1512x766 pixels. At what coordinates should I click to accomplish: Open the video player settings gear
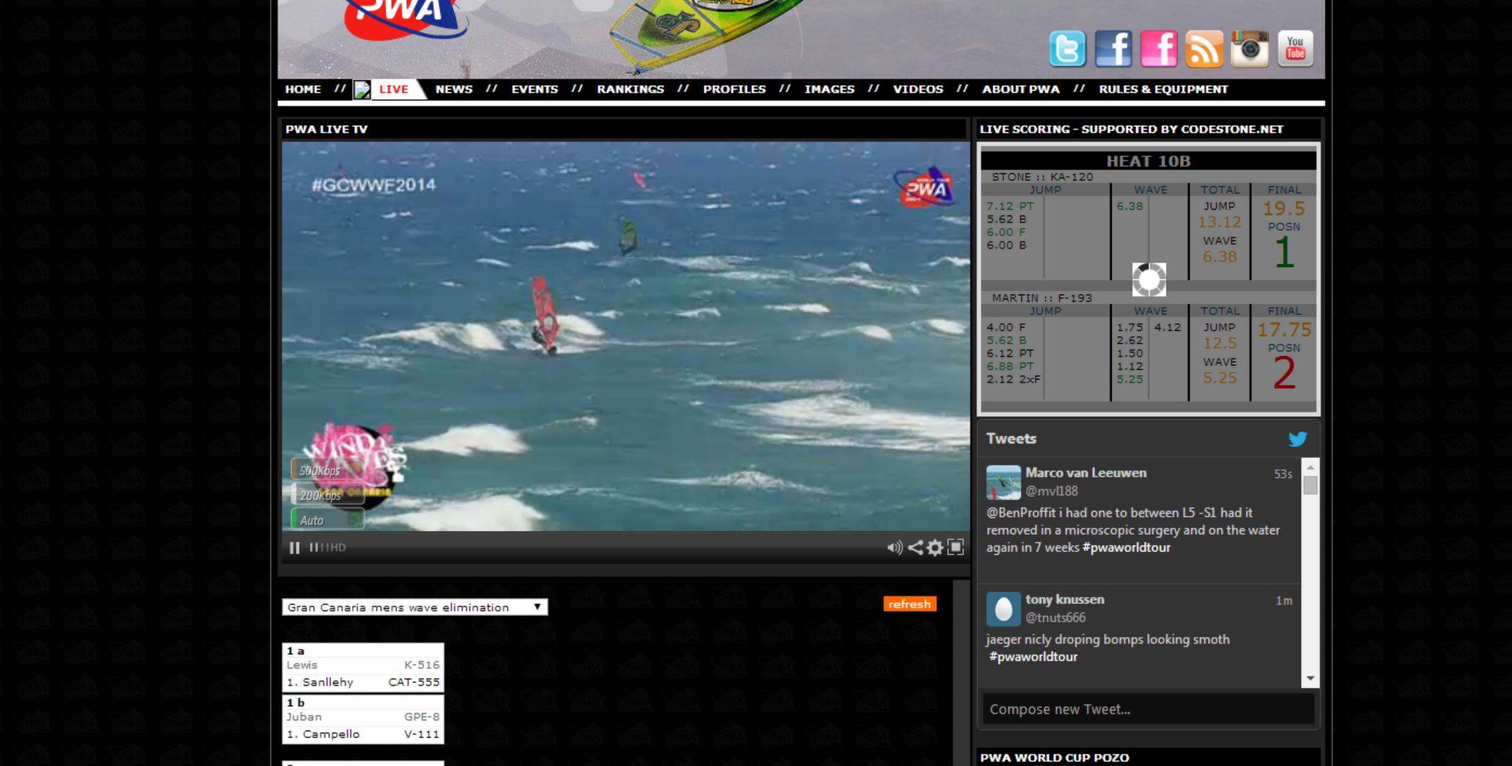click(935, 547)
